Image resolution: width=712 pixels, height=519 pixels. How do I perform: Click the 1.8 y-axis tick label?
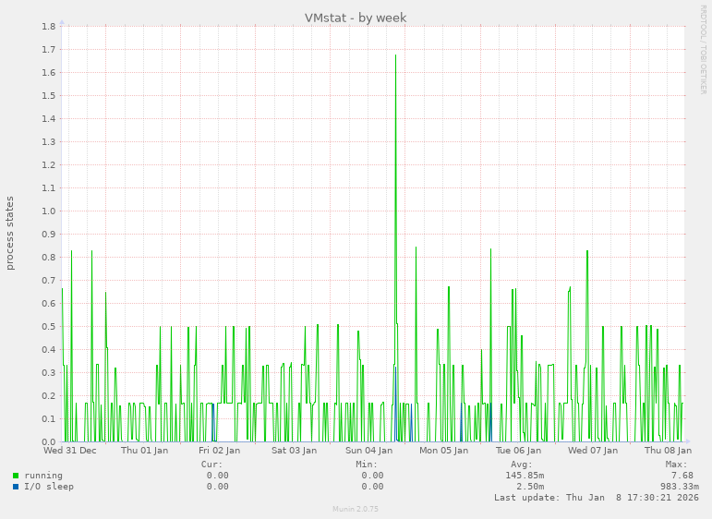click(x=49, y=26)
